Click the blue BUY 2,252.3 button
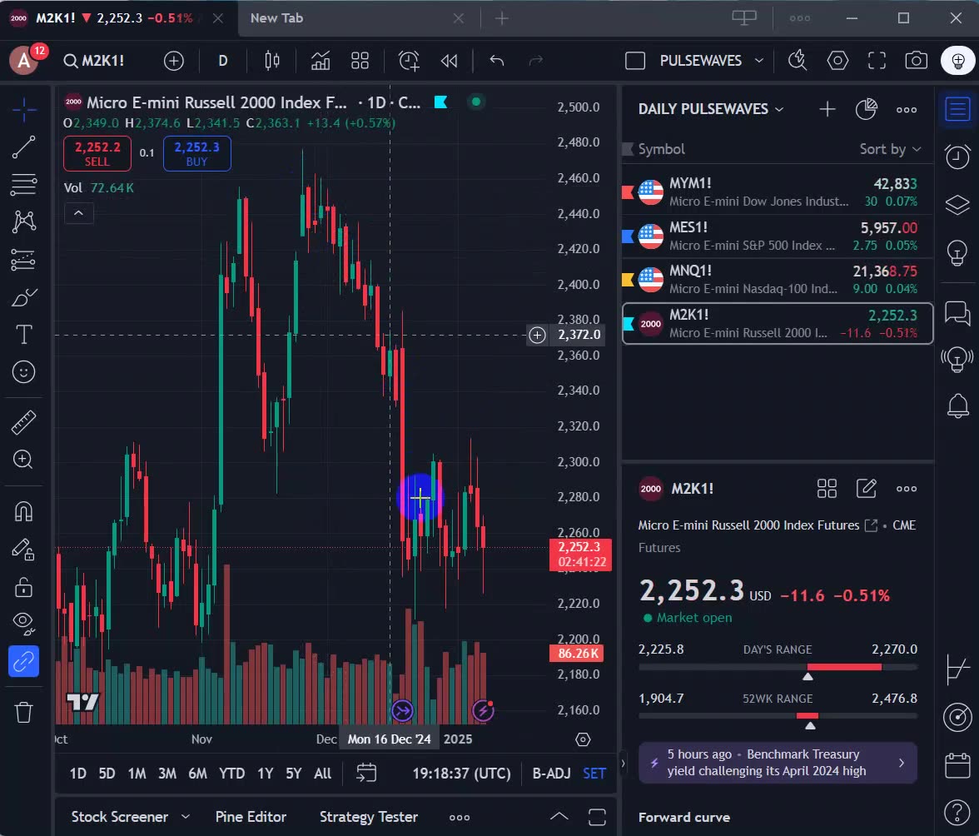This screenshot has height=836, width=979. pos(196,153)
